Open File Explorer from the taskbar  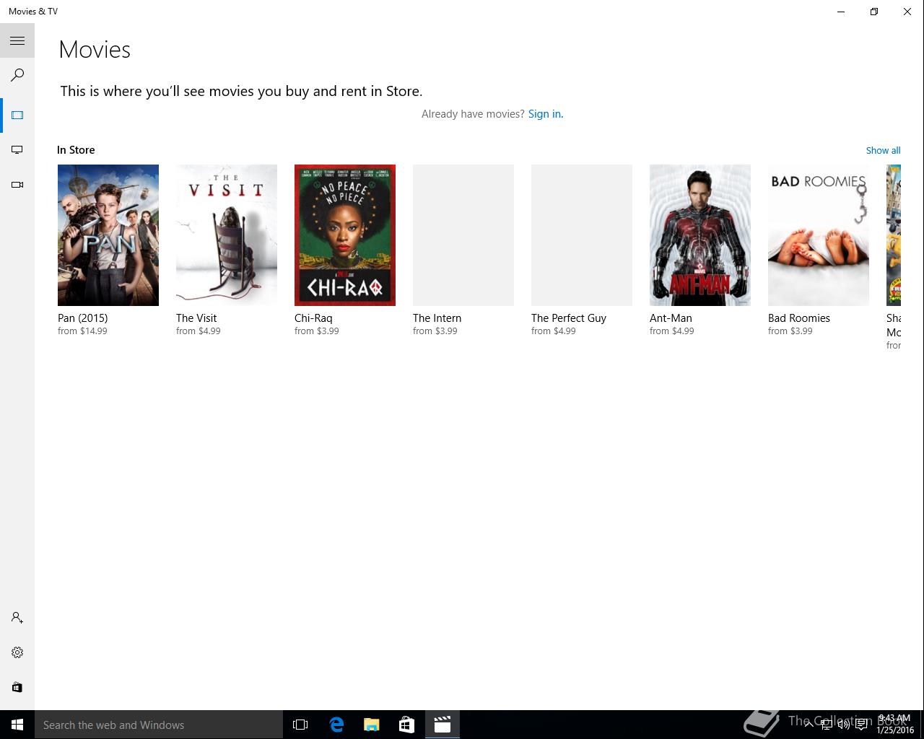372,725
